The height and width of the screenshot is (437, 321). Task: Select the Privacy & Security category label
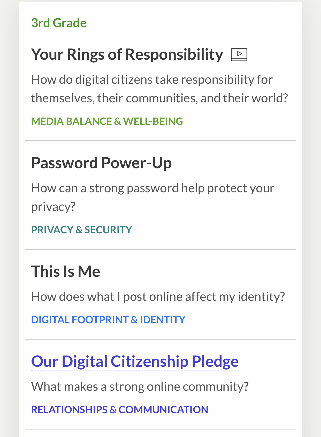(81, 230)
